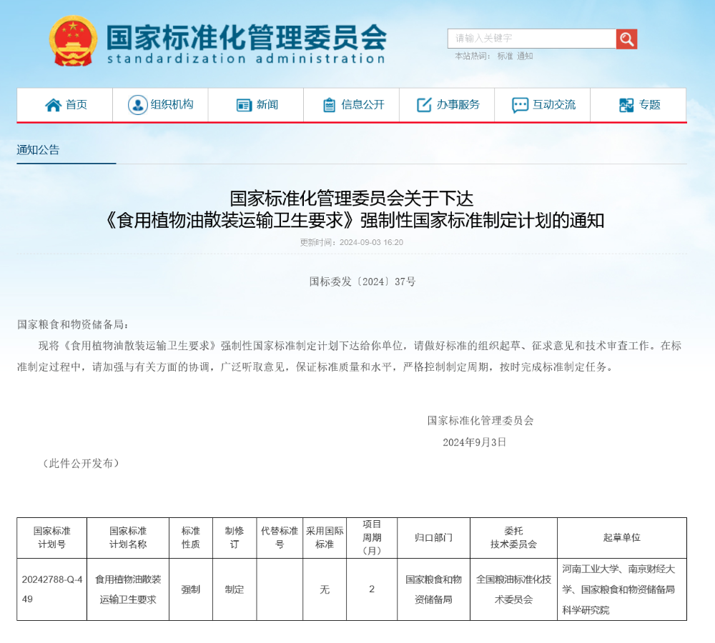
Task: Click the home icon beside 首页
Action: point(53,105)
